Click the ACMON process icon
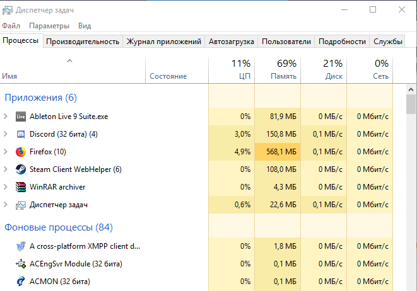This screenshot has height=291, width=417. pyautogui.click(x=20, y=282)
